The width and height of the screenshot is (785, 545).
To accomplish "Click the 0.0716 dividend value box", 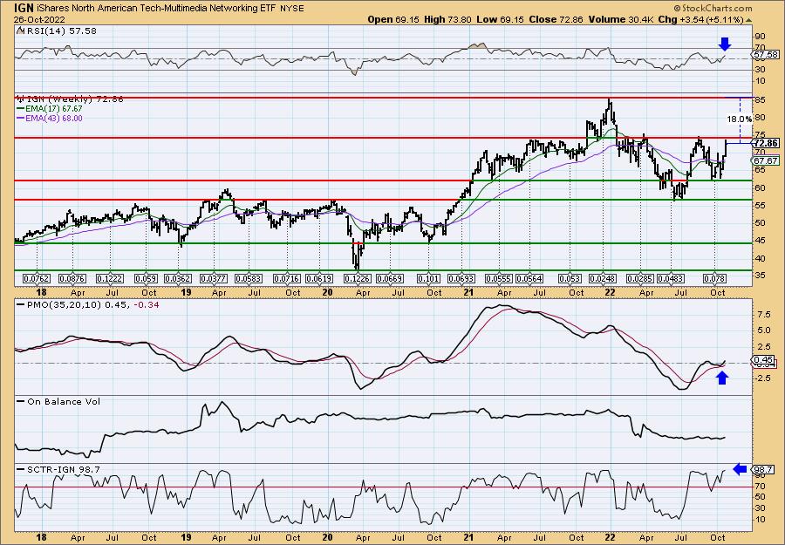I will coord(287,278).
